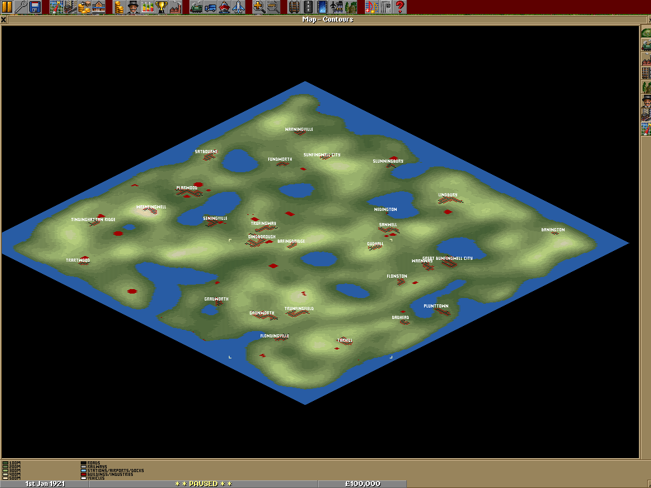This screenshot has height=488, width=651.
Task: Open the industry factory icon in top toolbar
Action: tap(175, 7)
